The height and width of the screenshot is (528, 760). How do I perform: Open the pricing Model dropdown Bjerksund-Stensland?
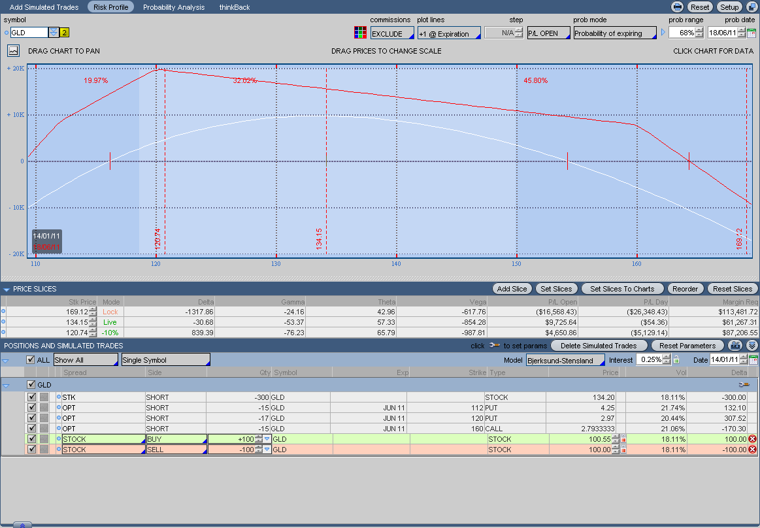(x=565, y=360)
